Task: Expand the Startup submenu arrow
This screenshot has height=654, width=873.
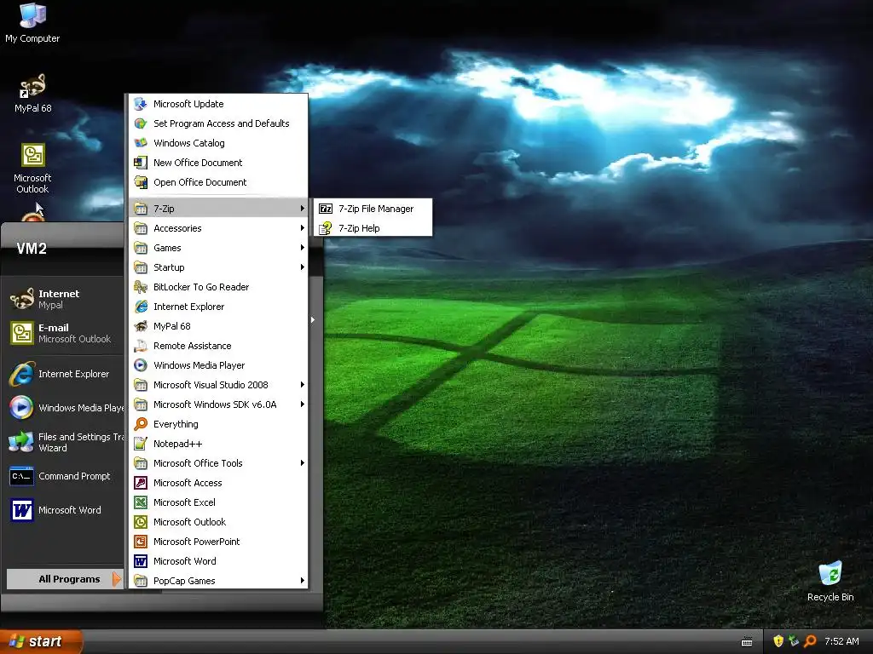Action: 303,267
